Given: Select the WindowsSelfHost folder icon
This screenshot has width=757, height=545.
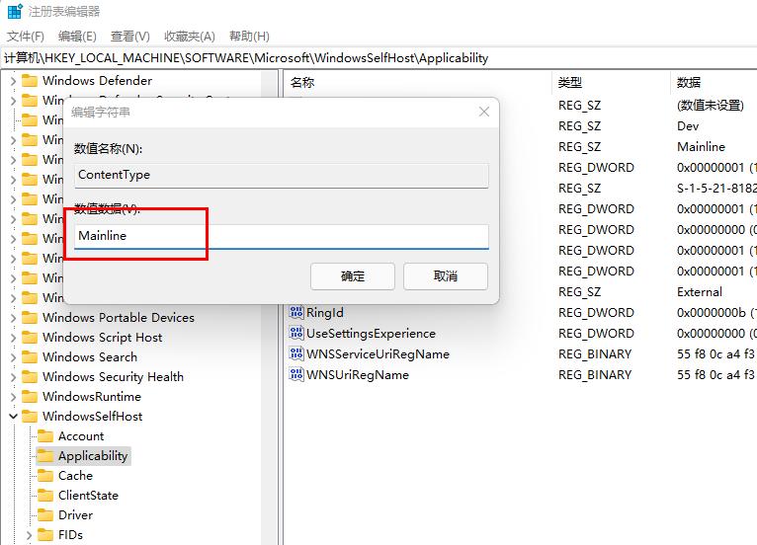Looking at the screenshot, I should 30,417.
